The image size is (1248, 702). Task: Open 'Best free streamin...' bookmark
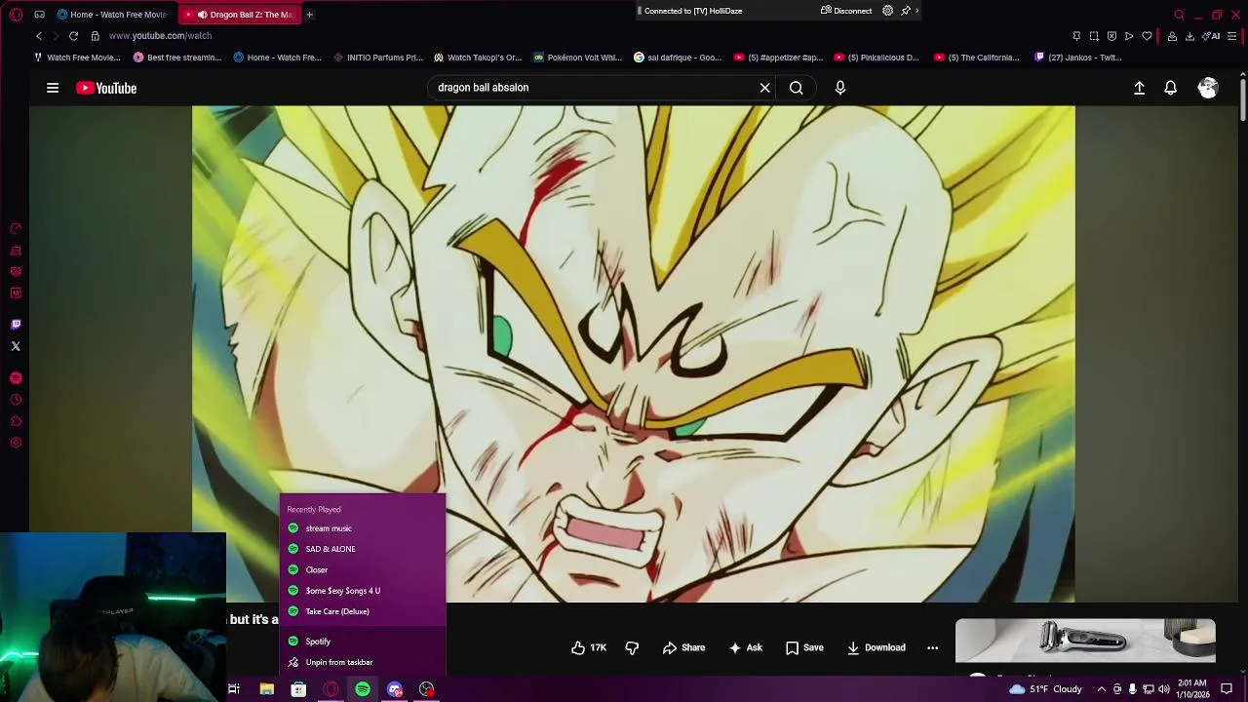pyautogui.click(x=177, y=58)
